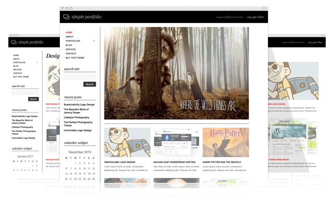
Task: Open Lifestyle Photography recent post
Action: tap(76, 117)
